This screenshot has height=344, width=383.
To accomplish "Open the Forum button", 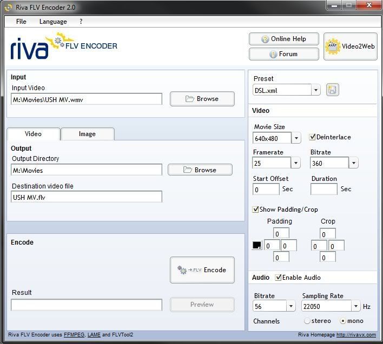I will [284, 54].
